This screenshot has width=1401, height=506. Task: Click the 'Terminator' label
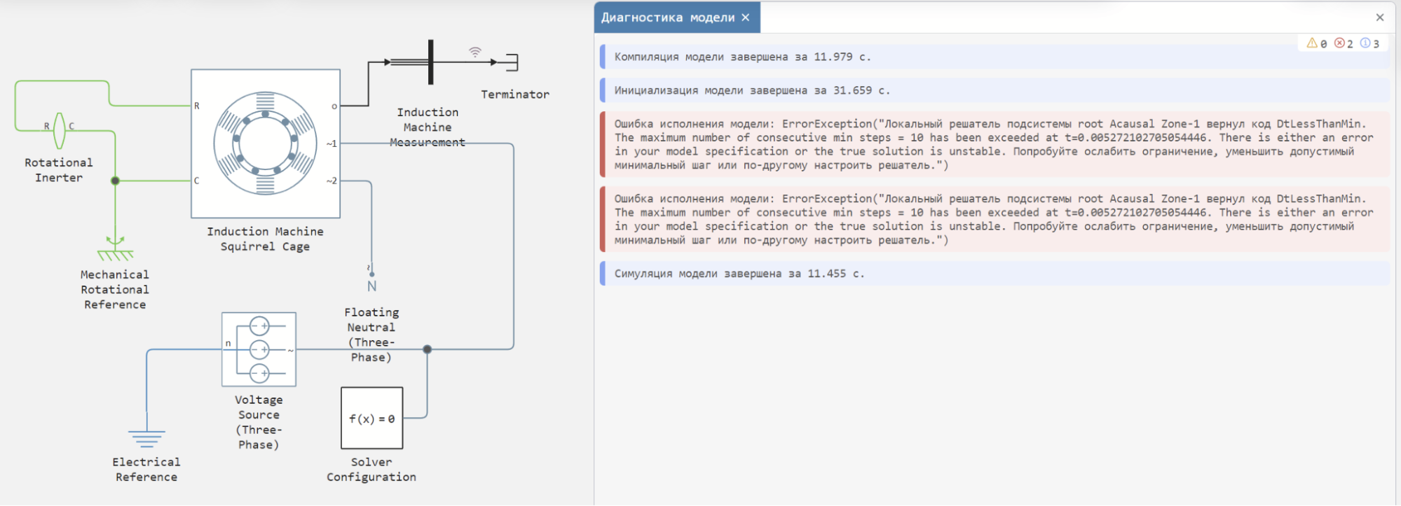point(515,94)
